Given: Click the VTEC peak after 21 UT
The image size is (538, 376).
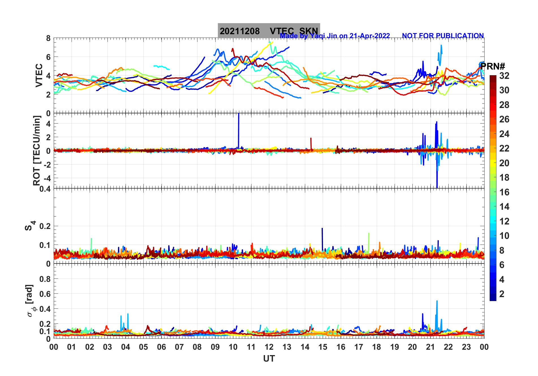Looking at the screenshot, I should coord(440,55).
